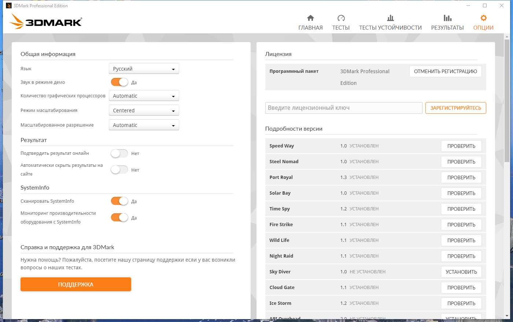Click the ОТМЕНИТЬ РЕГИСТРАЦИЮ button

tap(446, 71)
